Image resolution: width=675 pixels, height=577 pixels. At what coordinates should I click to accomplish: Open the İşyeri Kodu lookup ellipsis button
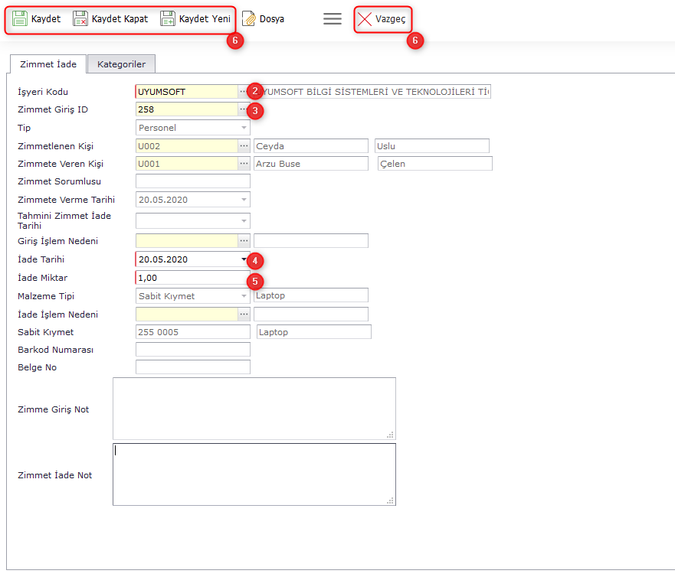[244, 92]
